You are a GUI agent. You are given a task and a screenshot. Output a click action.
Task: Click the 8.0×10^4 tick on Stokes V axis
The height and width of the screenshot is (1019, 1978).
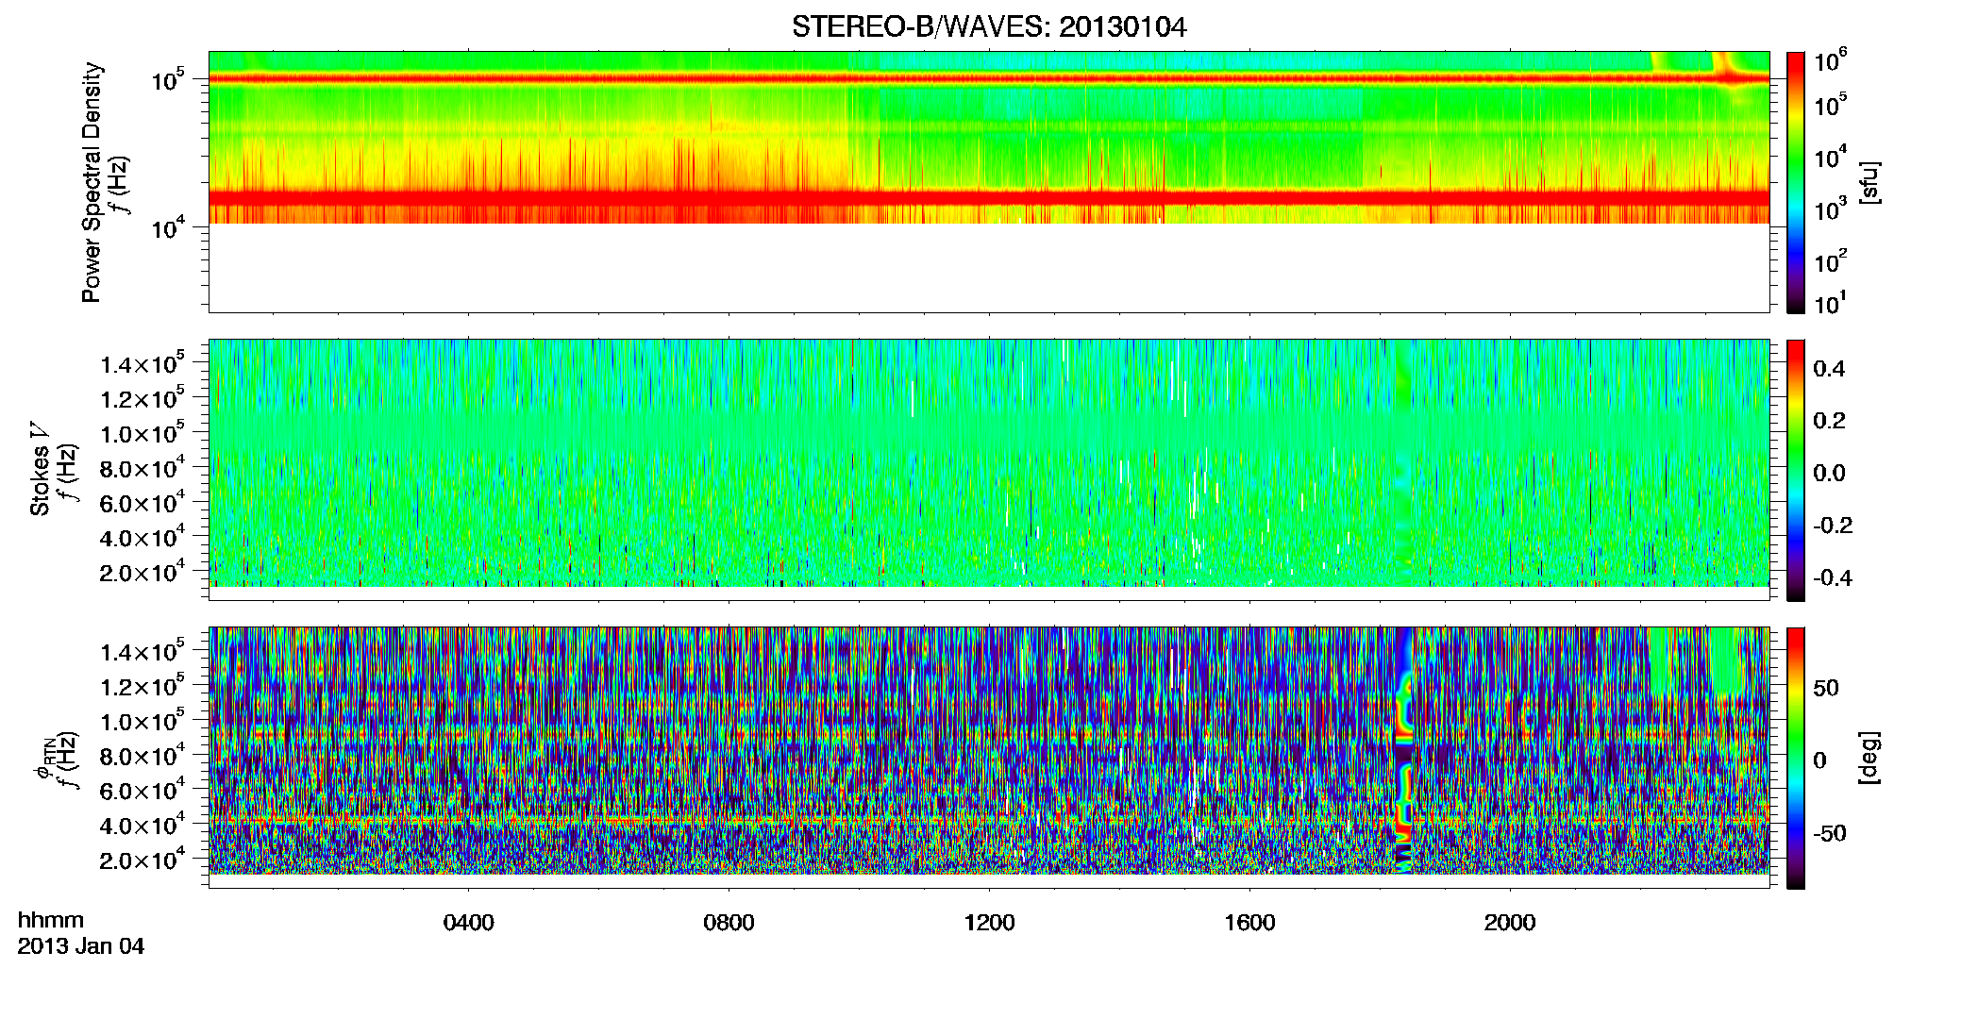pyautogui.click(x=142, y=467)
